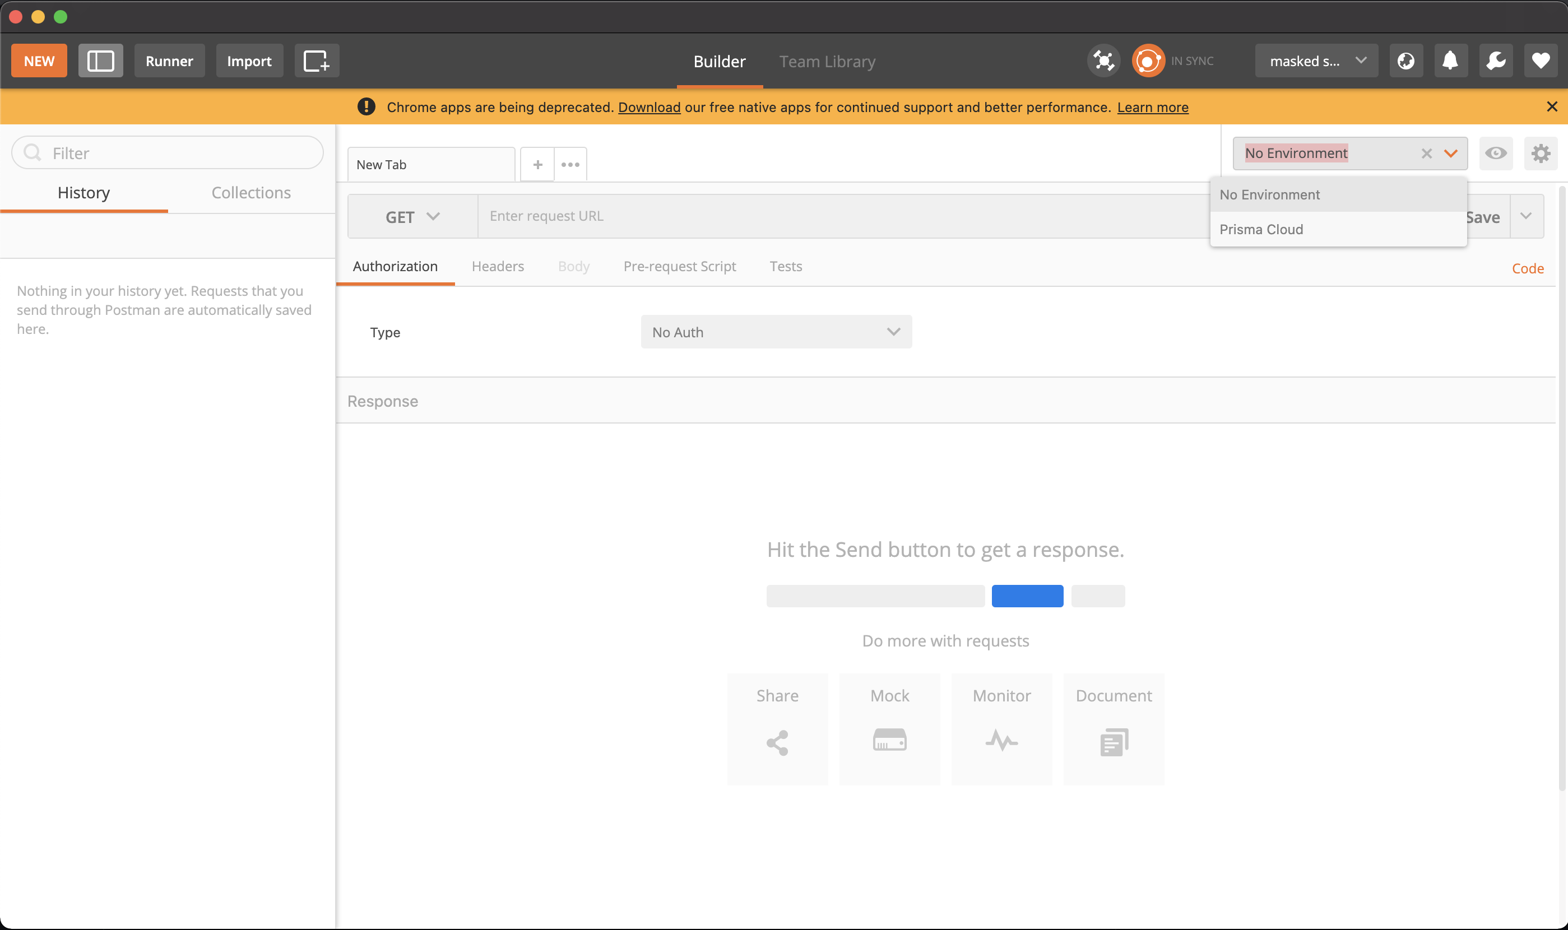Click History to view request history
This screenshot has width=1568, height=930.
(x=83, y=193)
